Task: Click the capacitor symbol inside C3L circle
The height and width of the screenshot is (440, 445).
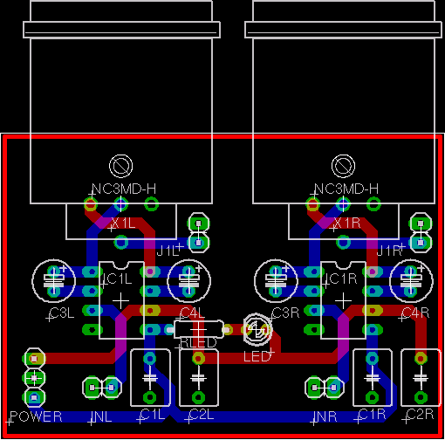Action: 54,281
